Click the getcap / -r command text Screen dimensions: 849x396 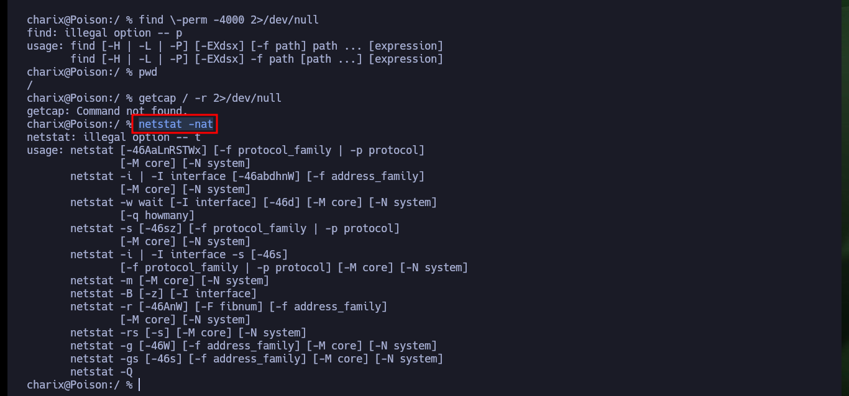tap(210, 98)
